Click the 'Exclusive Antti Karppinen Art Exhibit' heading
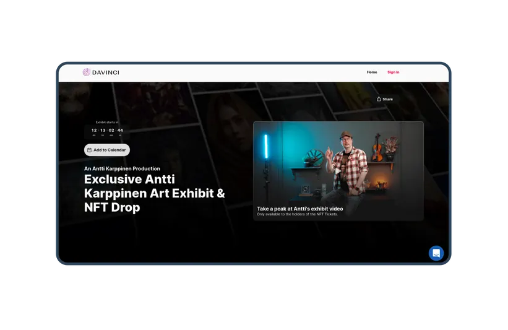The image size is (508, 330). click(x=154, y=193)
